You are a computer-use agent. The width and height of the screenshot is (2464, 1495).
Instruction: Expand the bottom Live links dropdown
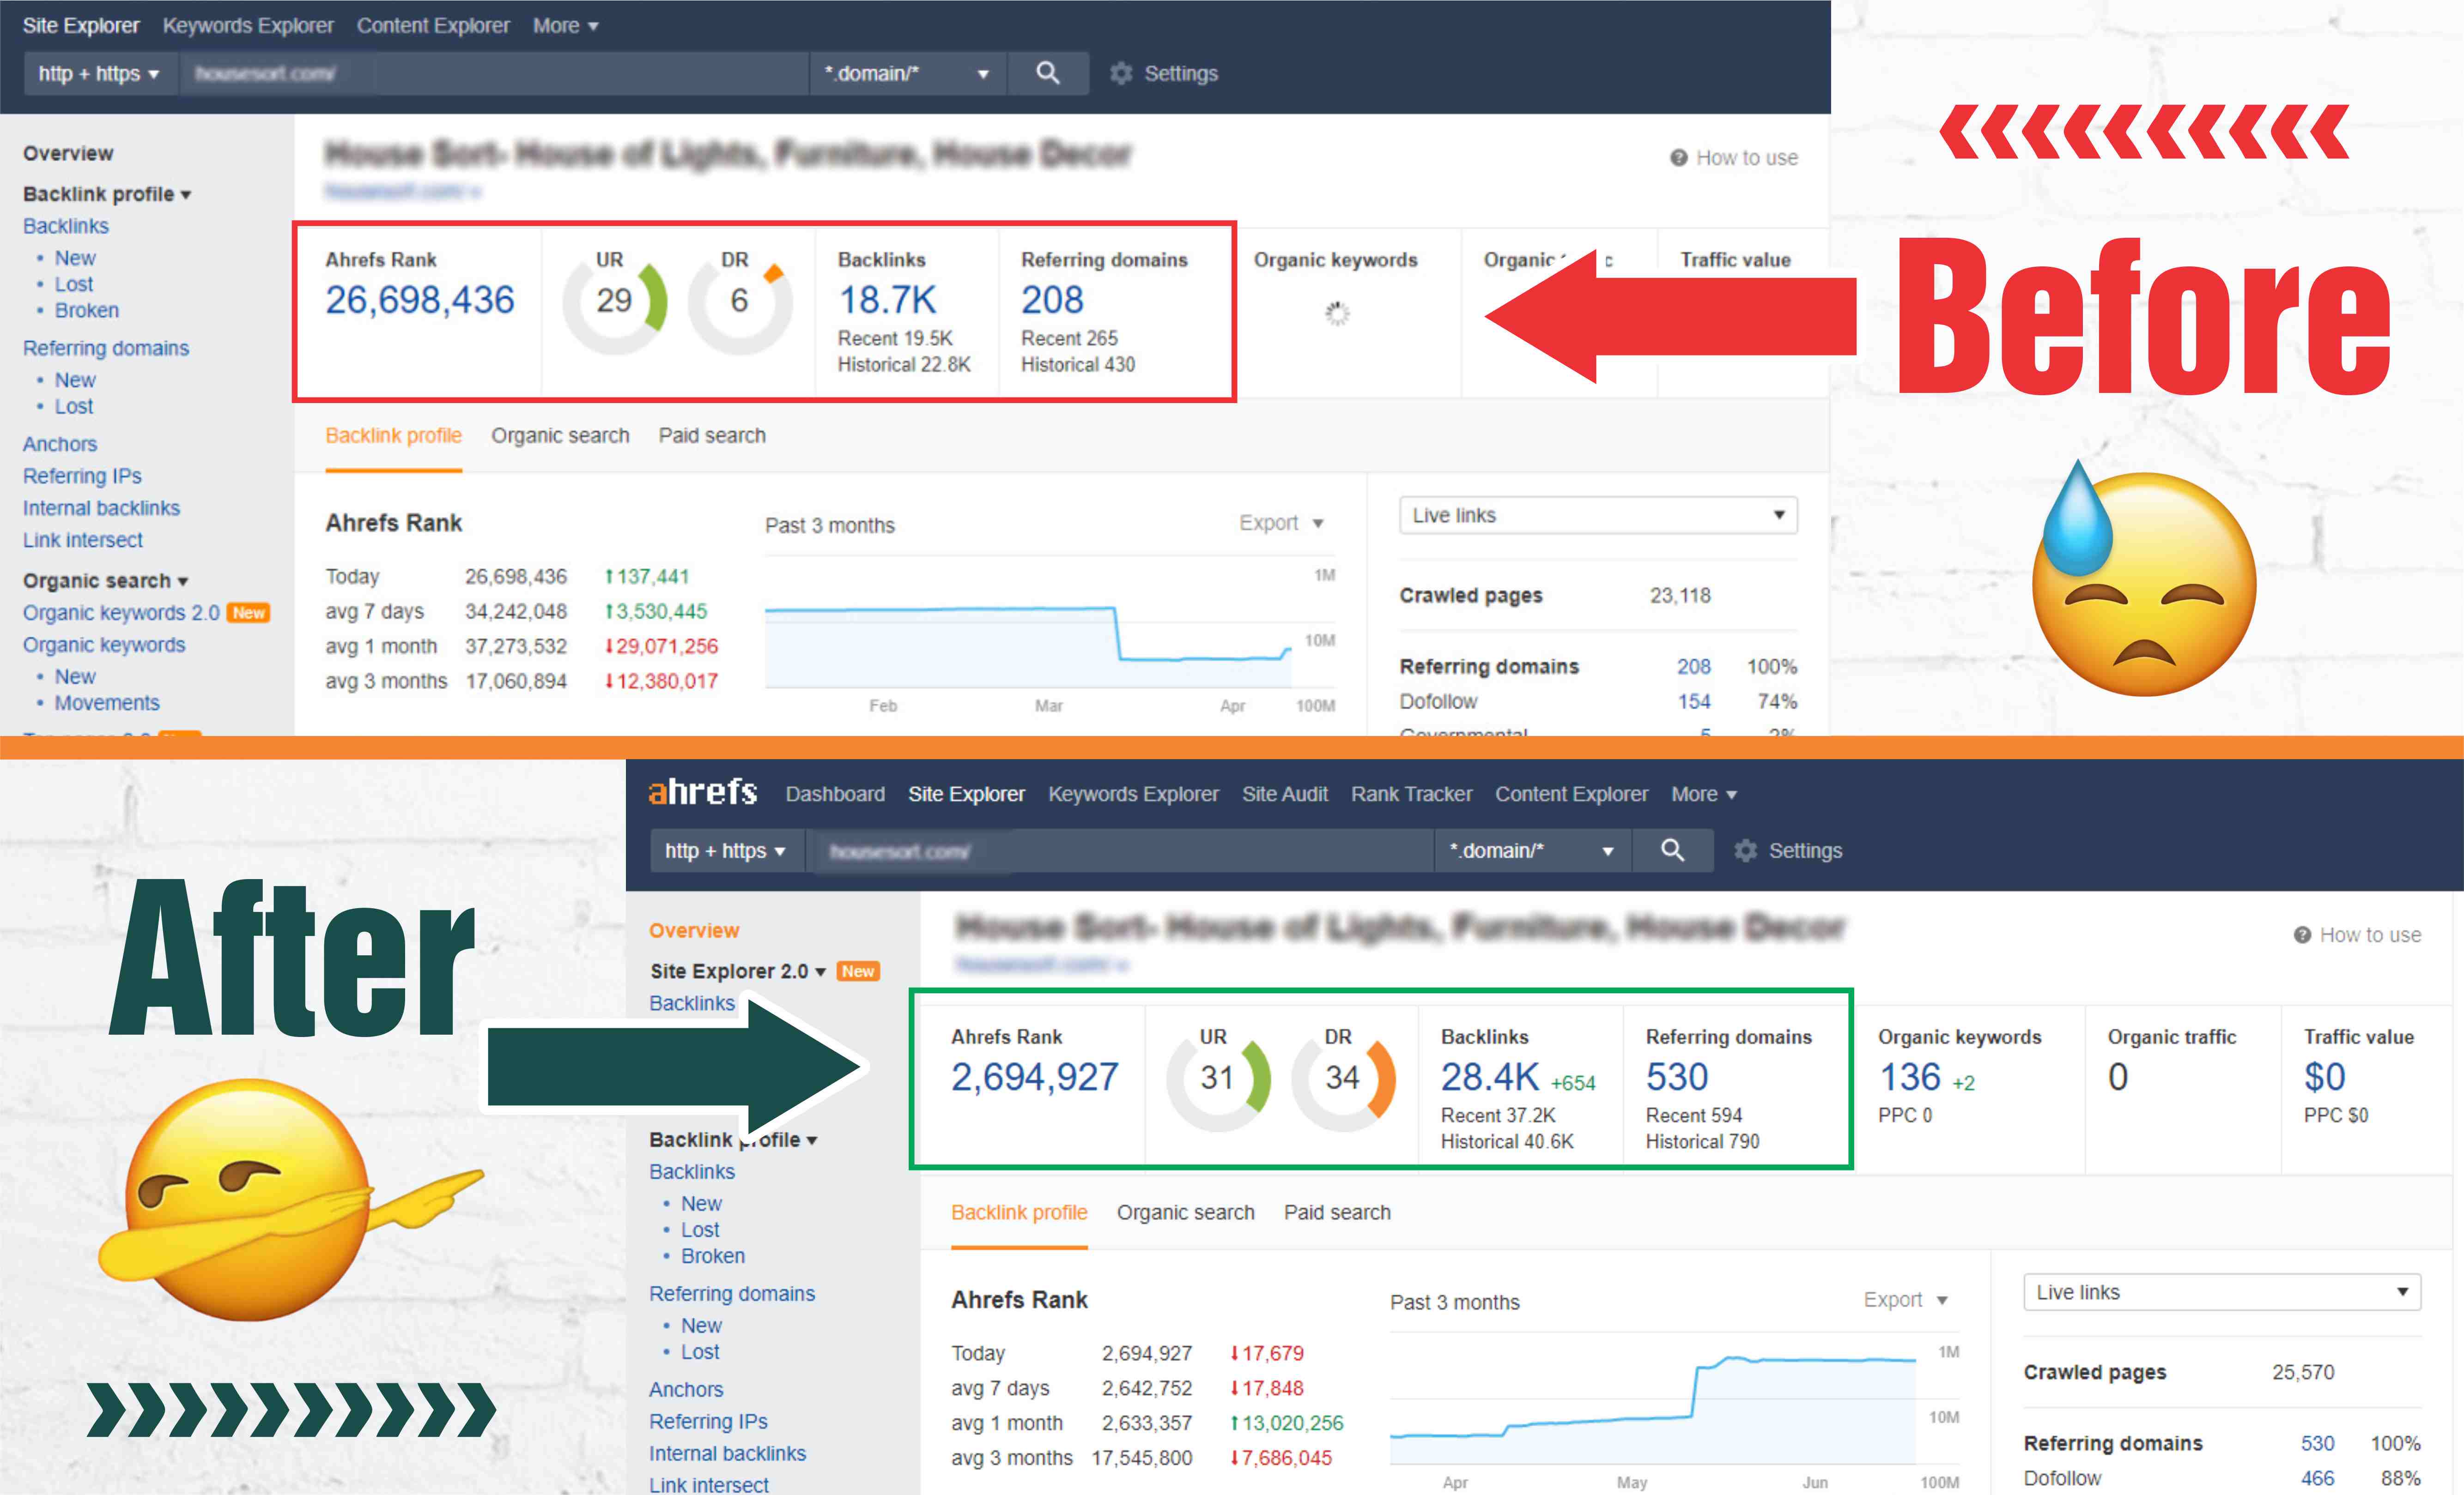pyautogui.click(x=2221, y=1292)
